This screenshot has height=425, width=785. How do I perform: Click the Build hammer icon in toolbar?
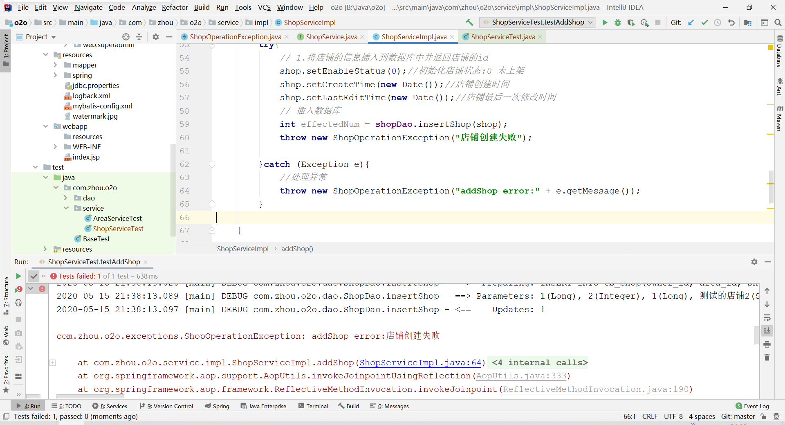(469, 22)
